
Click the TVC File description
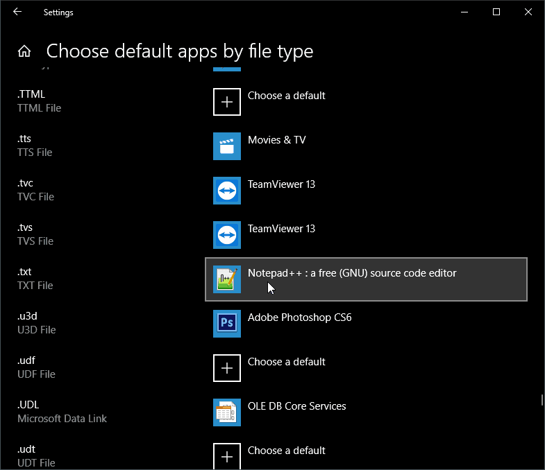pos(36,197)
